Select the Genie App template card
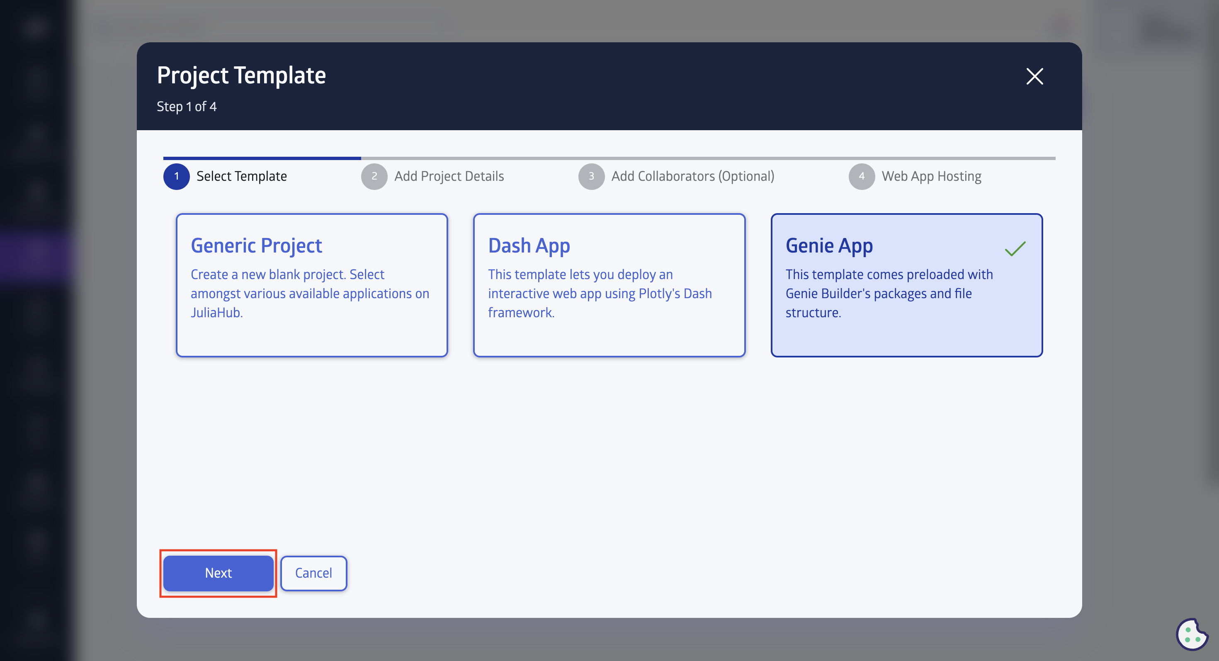Screen dimensions: 1219x661 coord(907,285)
